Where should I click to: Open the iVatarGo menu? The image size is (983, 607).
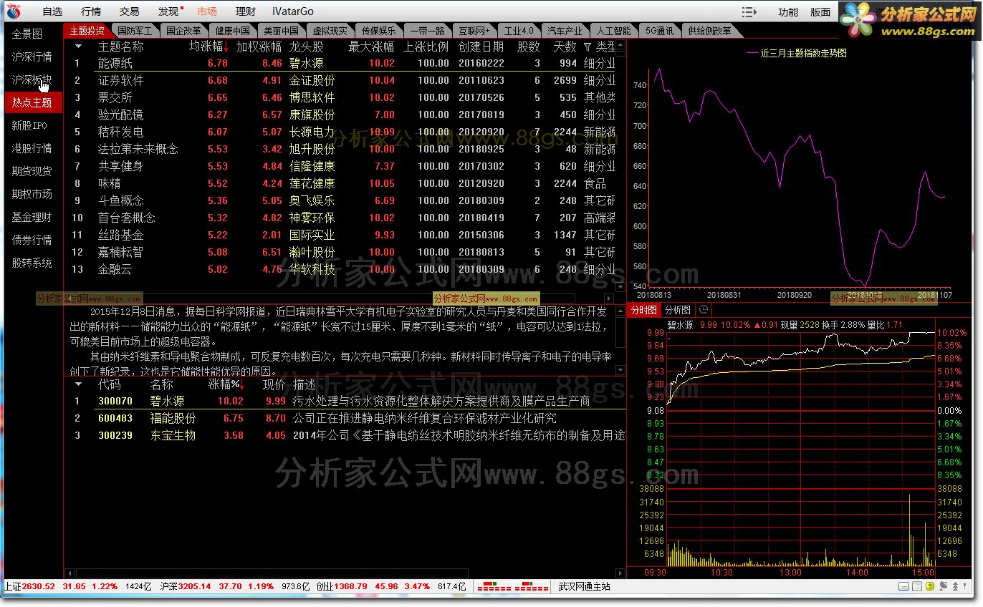pos(293,11)
